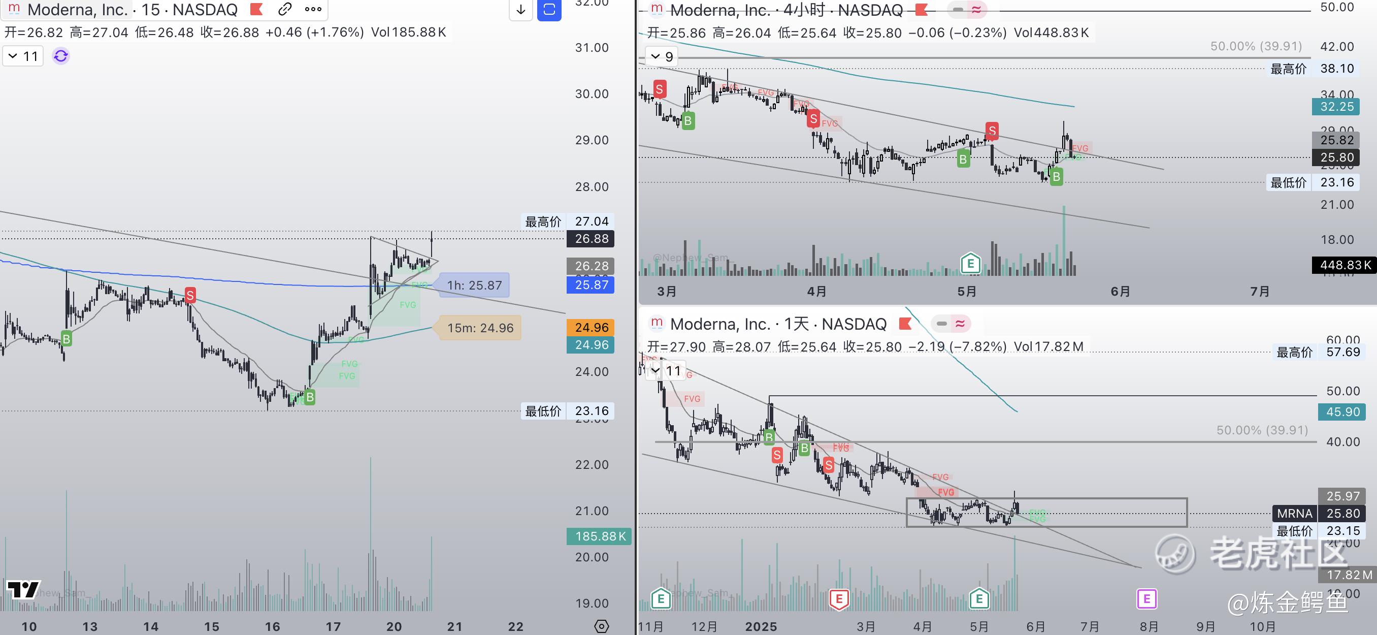Click the blue 25.87 price tag
The height and width of the screenshot is (635, 1377).
click(x=591, y=284)
